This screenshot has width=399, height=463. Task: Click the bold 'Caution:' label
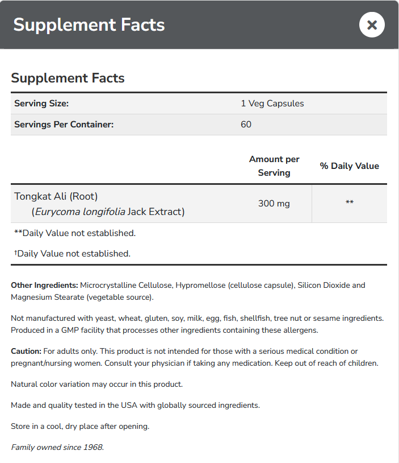click(x=26, y=352)
